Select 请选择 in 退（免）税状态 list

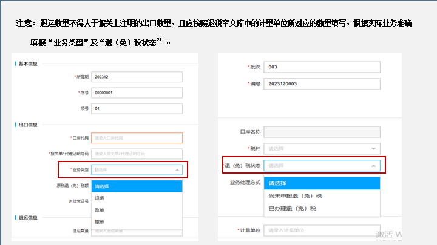pyautogui.click(x=322, y=183)
